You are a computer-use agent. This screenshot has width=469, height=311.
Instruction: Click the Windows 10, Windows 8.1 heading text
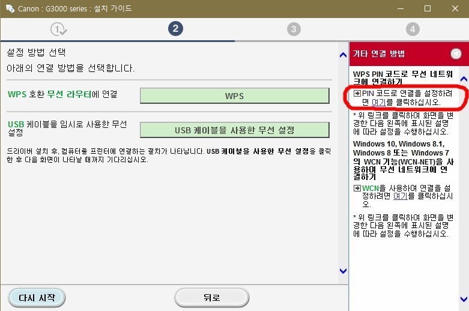click(403, 160)
